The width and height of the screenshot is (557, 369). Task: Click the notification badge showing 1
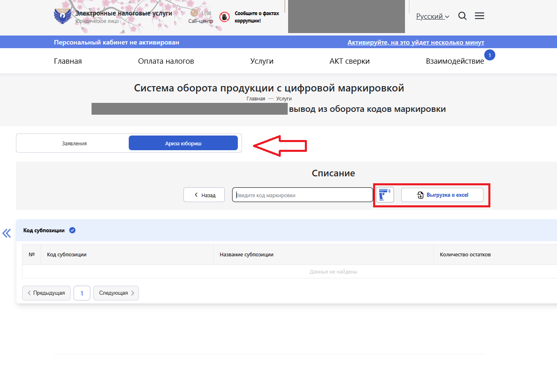(x=490, y=55)
